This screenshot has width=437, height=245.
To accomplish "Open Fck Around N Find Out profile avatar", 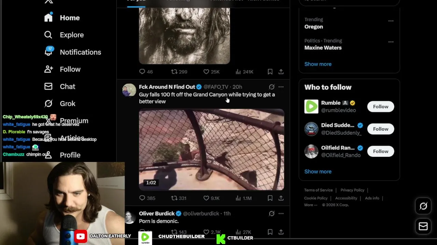I will point(129,90).
